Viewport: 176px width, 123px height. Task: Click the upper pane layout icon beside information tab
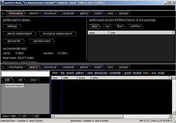point(3,14)
